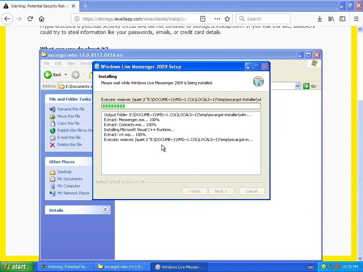The width and height of the screenshot is (363, 272).
Task: Open the Favorites menu in Explorer
Action: click(86, 63)
